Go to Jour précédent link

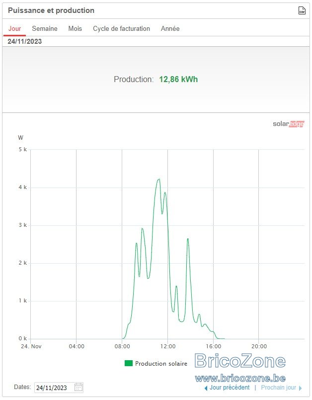coord(230,388)
